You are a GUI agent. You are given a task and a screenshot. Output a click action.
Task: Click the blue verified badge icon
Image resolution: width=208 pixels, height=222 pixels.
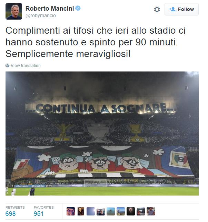tap(78, 8)
